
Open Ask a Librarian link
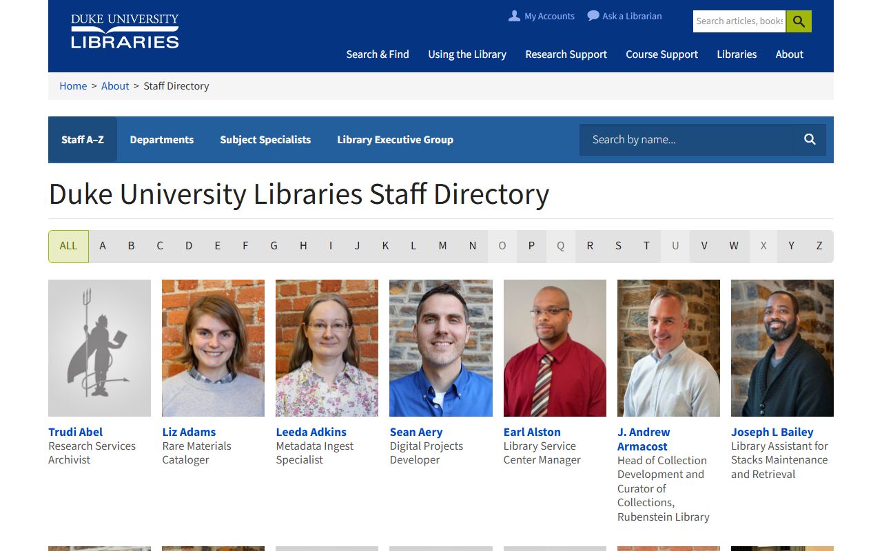(x=632, y=16)
